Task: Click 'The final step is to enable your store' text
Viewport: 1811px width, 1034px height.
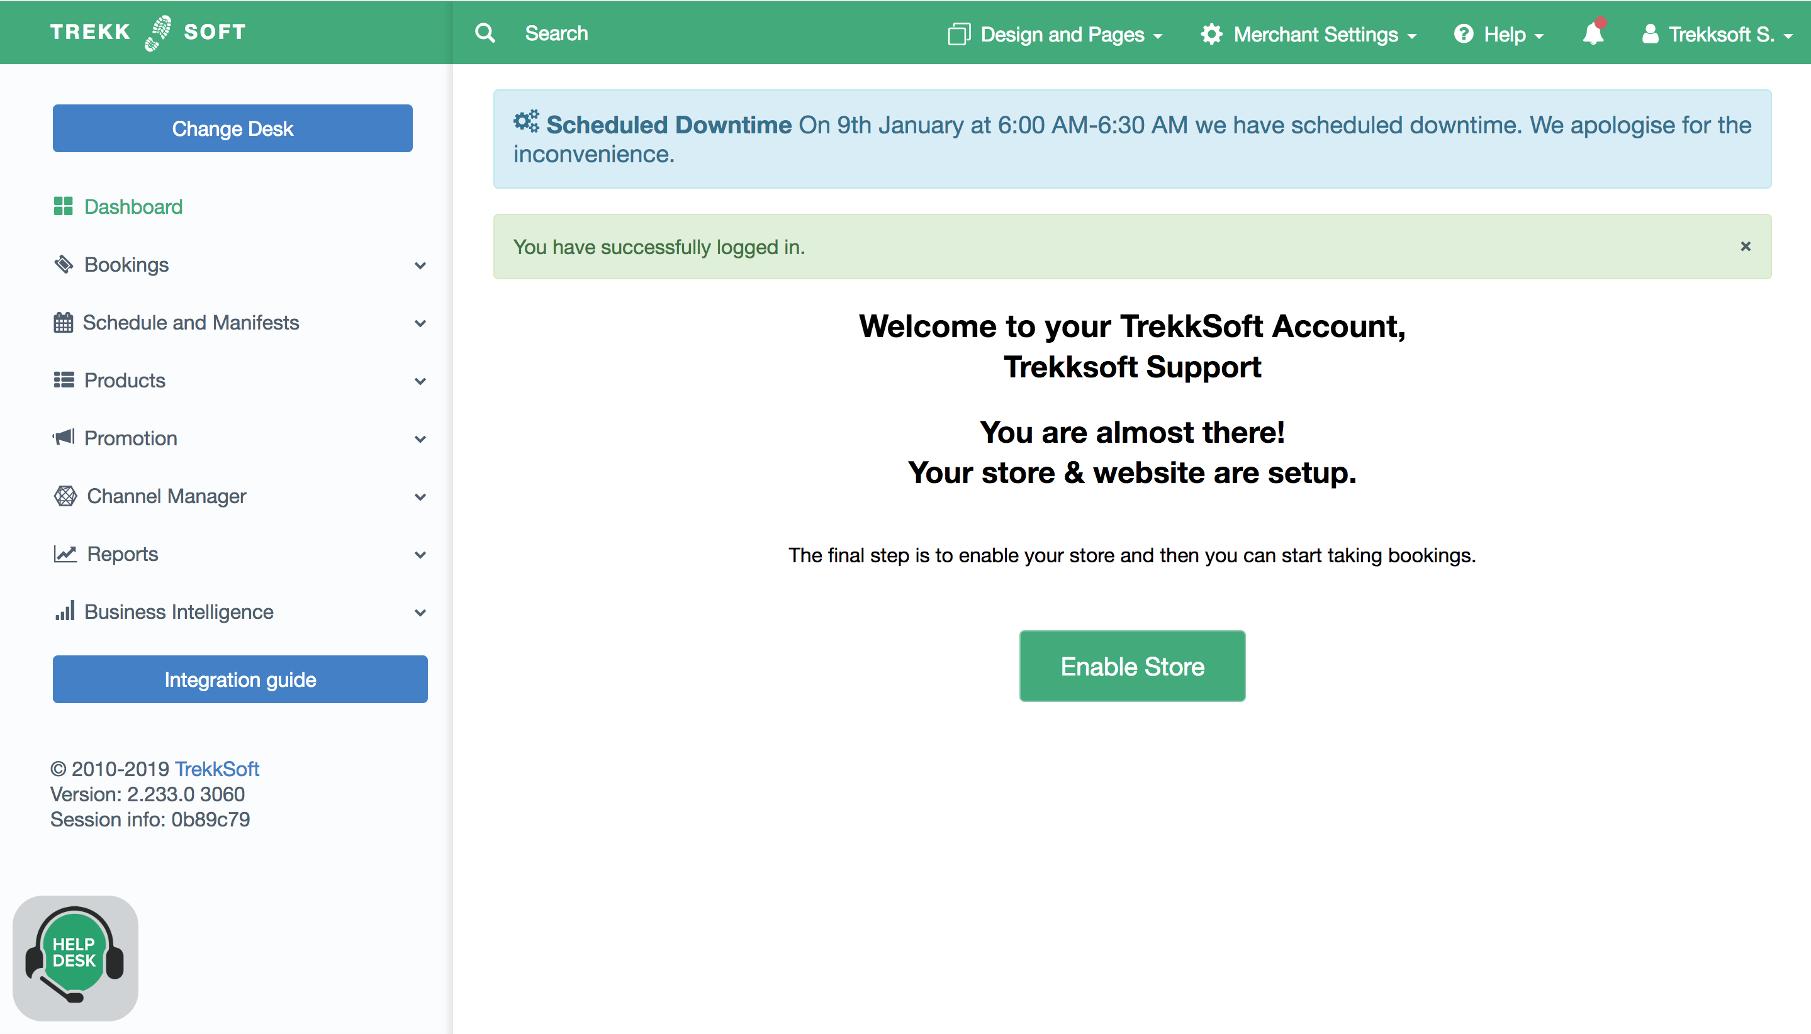Action: [x=1132, y=555]
